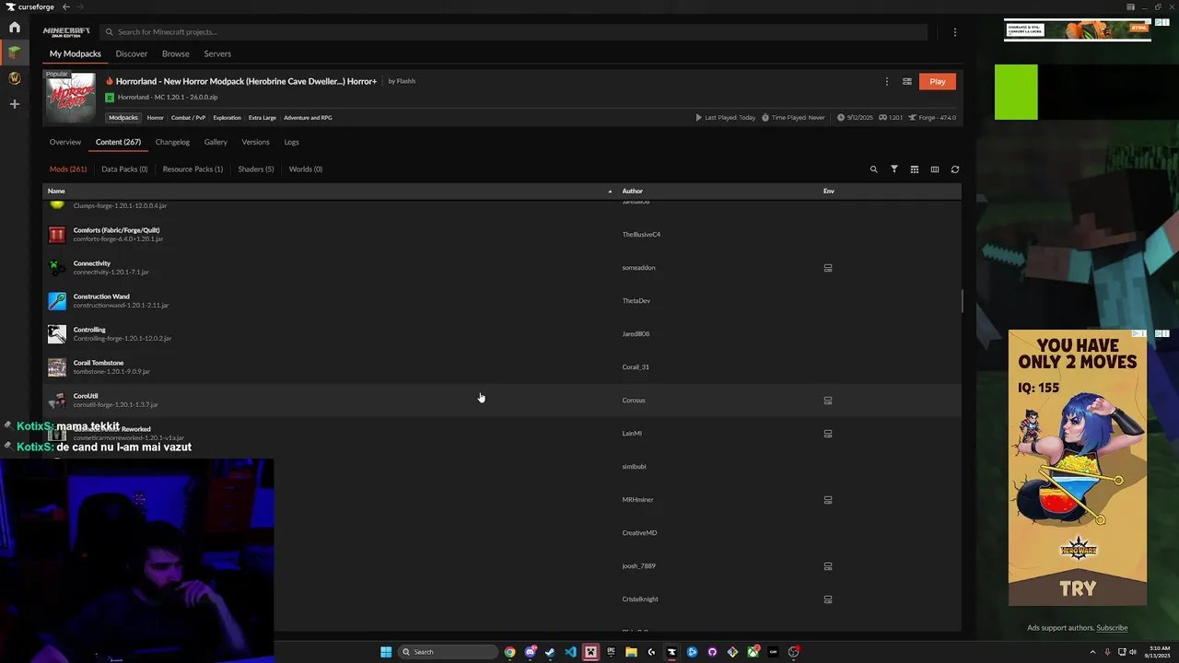Click the Comforts mod icon
Screen dimensions: 1179x663
57,235
